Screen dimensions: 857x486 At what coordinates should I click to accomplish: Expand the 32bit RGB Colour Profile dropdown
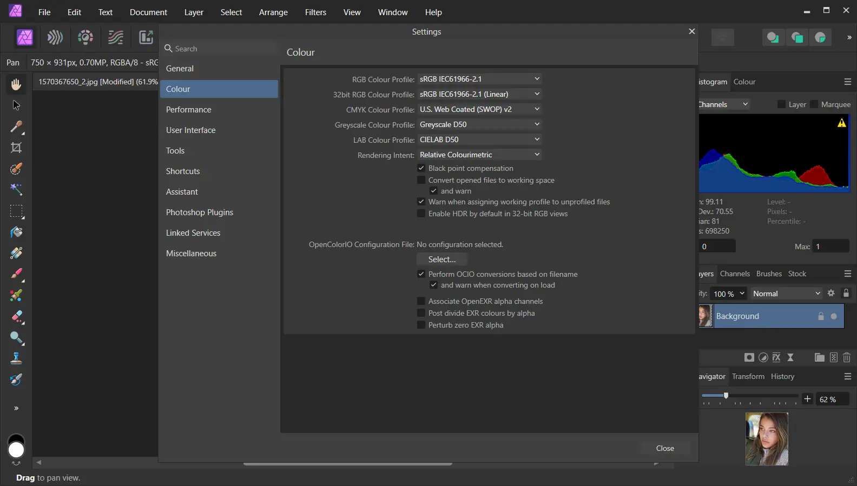[x=479, y=94]
